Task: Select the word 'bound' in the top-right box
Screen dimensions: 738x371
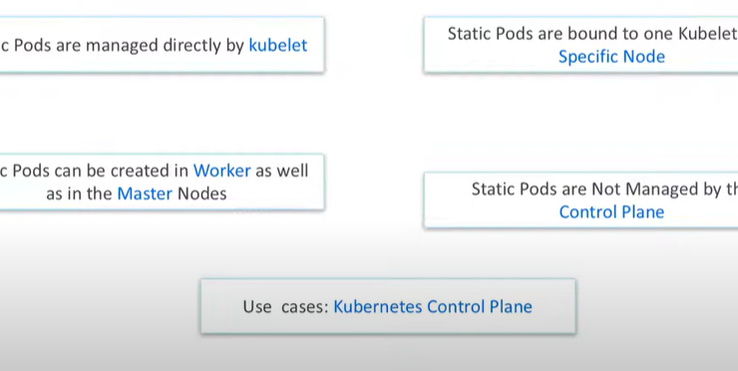Action: click(592, 34)
